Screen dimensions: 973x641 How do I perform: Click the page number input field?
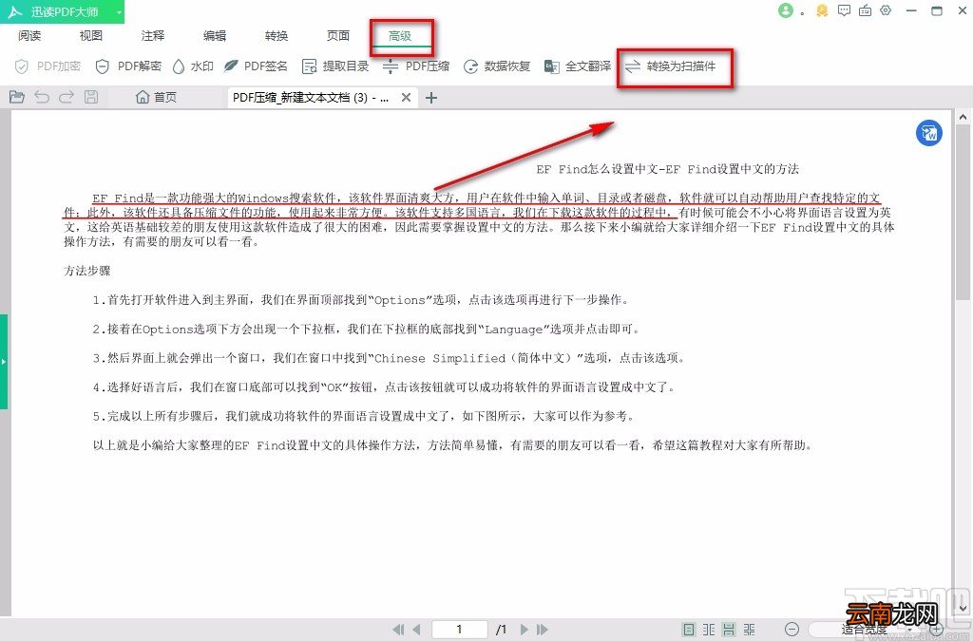tap(459, 630)
